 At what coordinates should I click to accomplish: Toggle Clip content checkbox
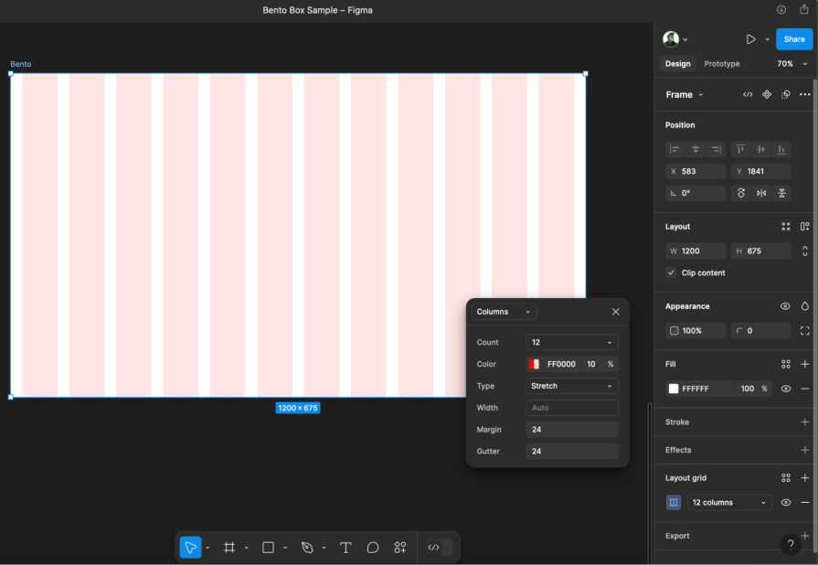pyautogui.click(x=672, y=272)
